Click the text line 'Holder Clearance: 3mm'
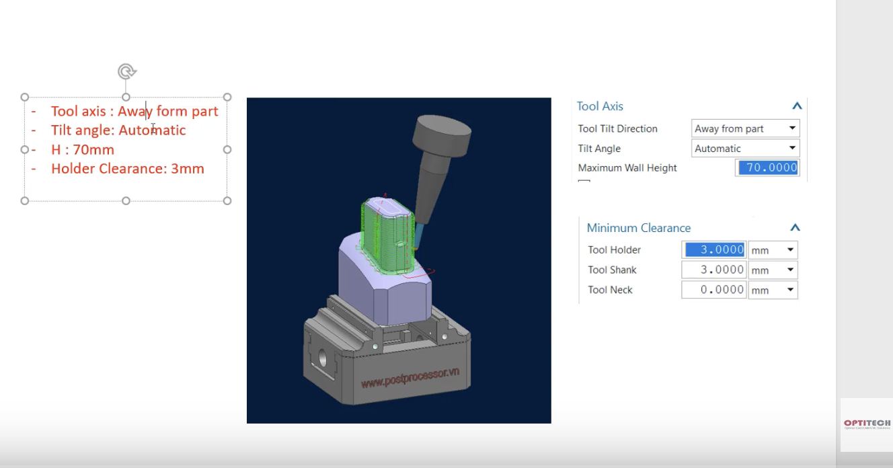Image resolution: width=893 pixels, height=468 pixels. [x=128, y=169]
